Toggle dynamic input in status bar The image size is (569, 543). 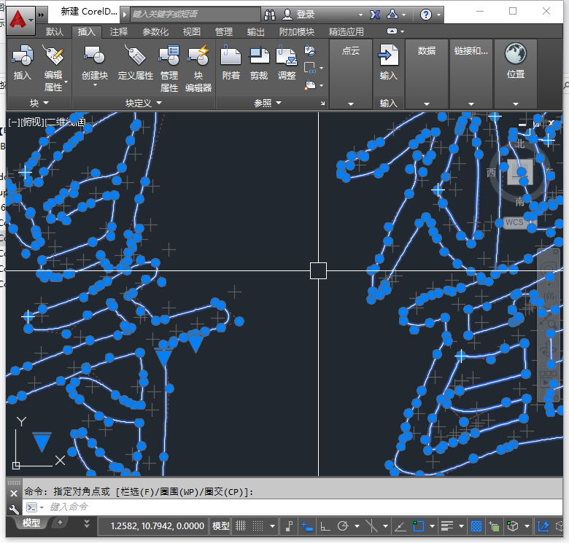point(307,526)
